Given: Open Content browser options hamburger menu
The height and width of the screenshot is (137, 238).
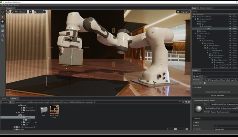Looking at the screenshot, I should tap(189, 102).
